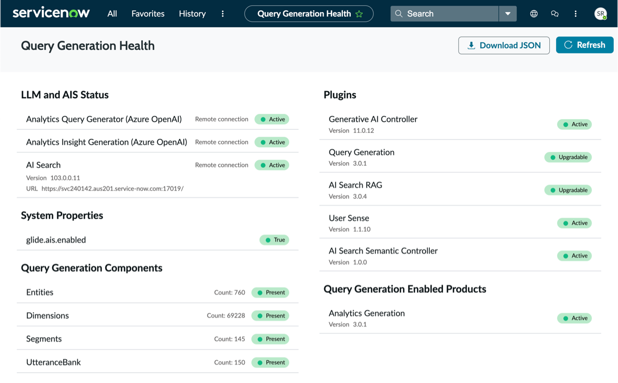This screenshot has height=383, width=618.
Task: Click the Segments component row
Action: coord(158,339)
